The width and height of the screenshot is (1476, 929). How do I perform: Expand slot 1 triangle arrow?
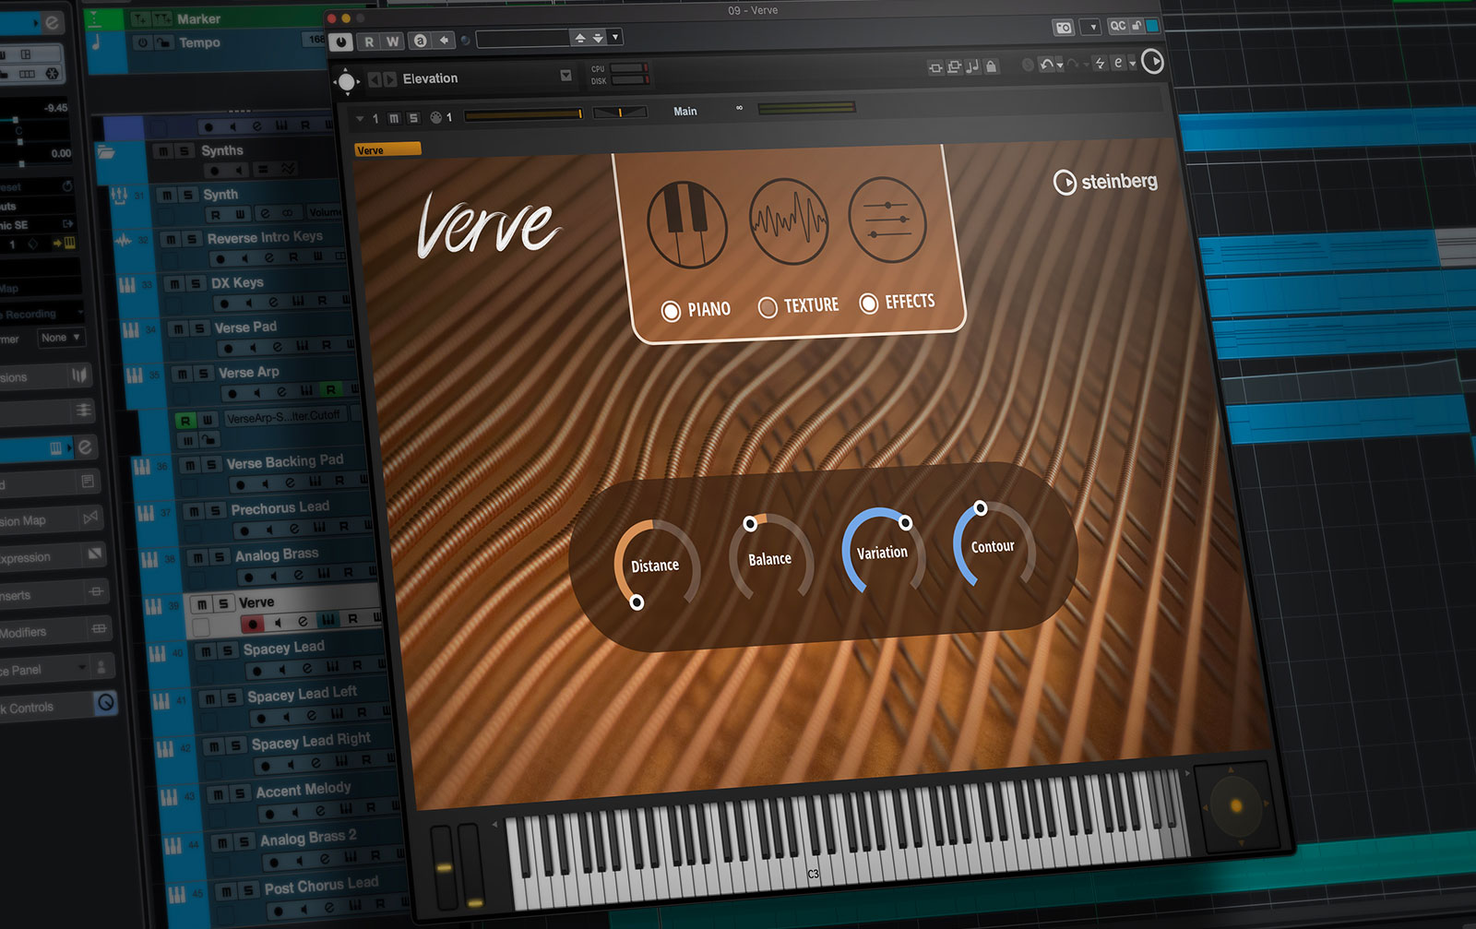360,118
